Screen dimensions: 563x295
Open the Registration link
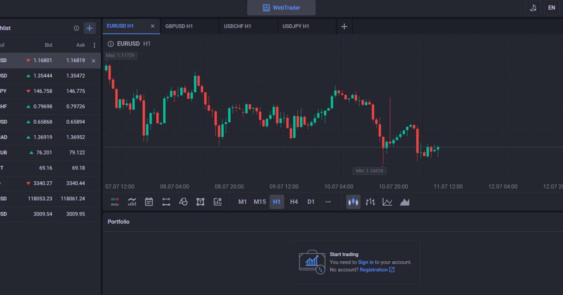pyautogui.click(x=377, y=270)
